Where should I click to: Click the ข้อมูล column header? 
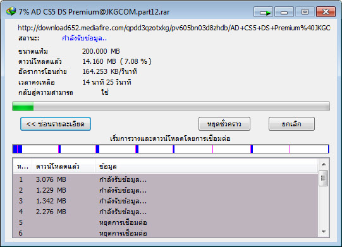(206, 167)
